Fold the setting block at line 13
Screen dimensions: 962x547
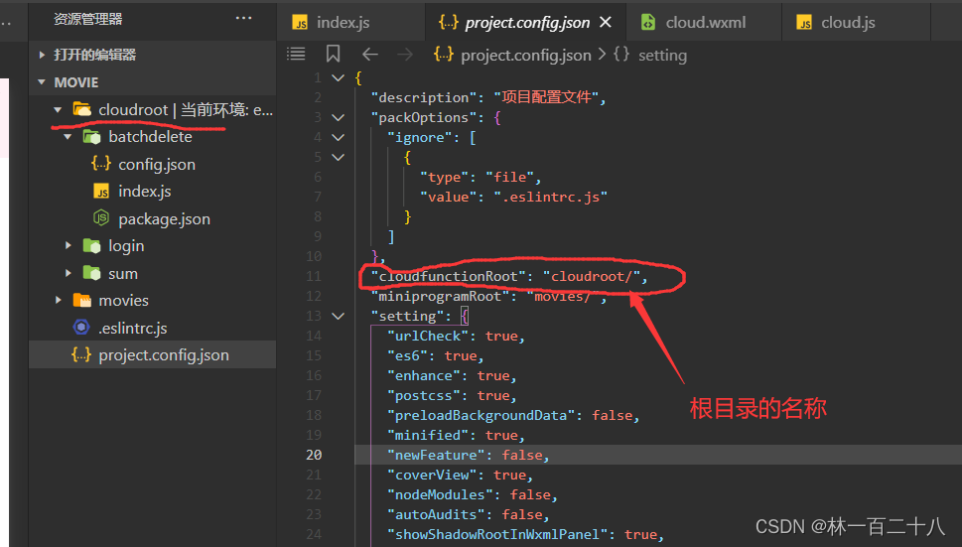click(x=339, y=317)
